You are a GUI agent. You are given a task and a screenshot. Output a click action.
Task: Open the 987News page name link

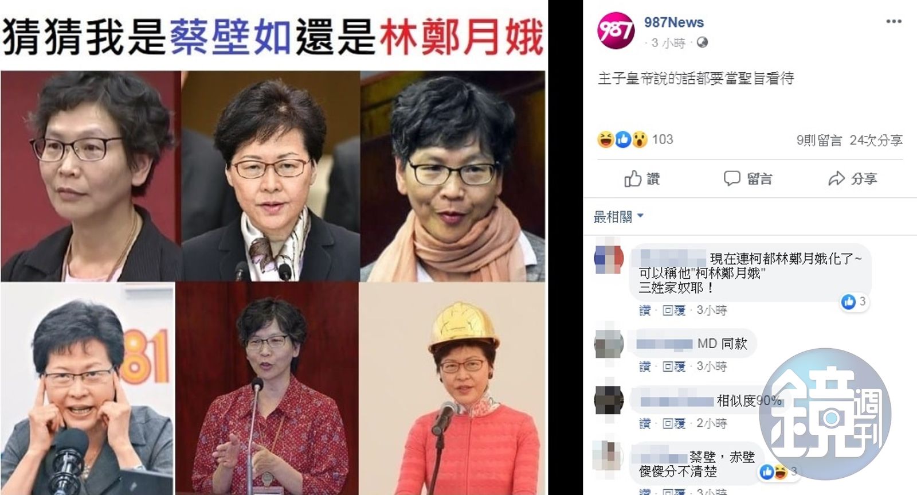(x=674, y=22)
